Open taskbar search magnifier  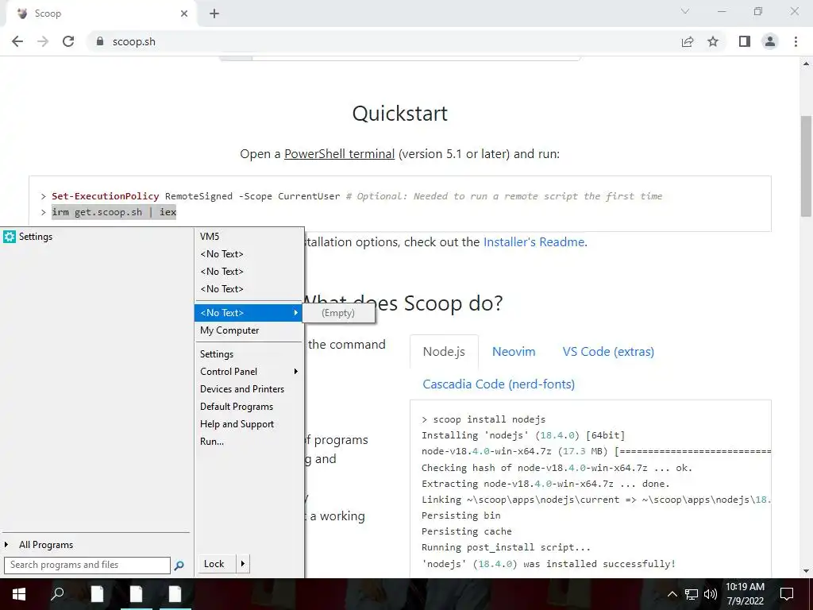click(57, 594)
